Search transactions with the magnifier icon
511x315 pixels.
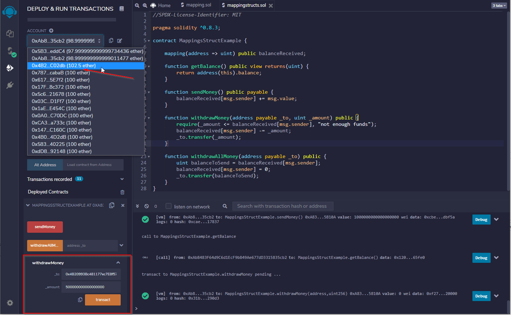225,206
